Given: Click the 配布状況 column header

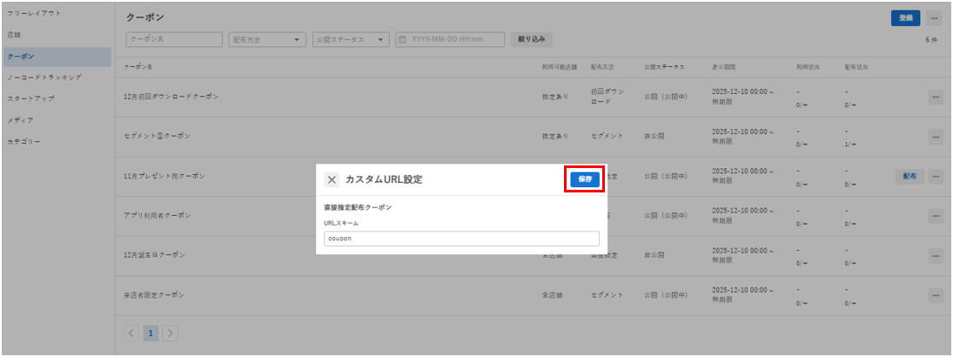Looking at the screenshot, I should pos(856,66).
